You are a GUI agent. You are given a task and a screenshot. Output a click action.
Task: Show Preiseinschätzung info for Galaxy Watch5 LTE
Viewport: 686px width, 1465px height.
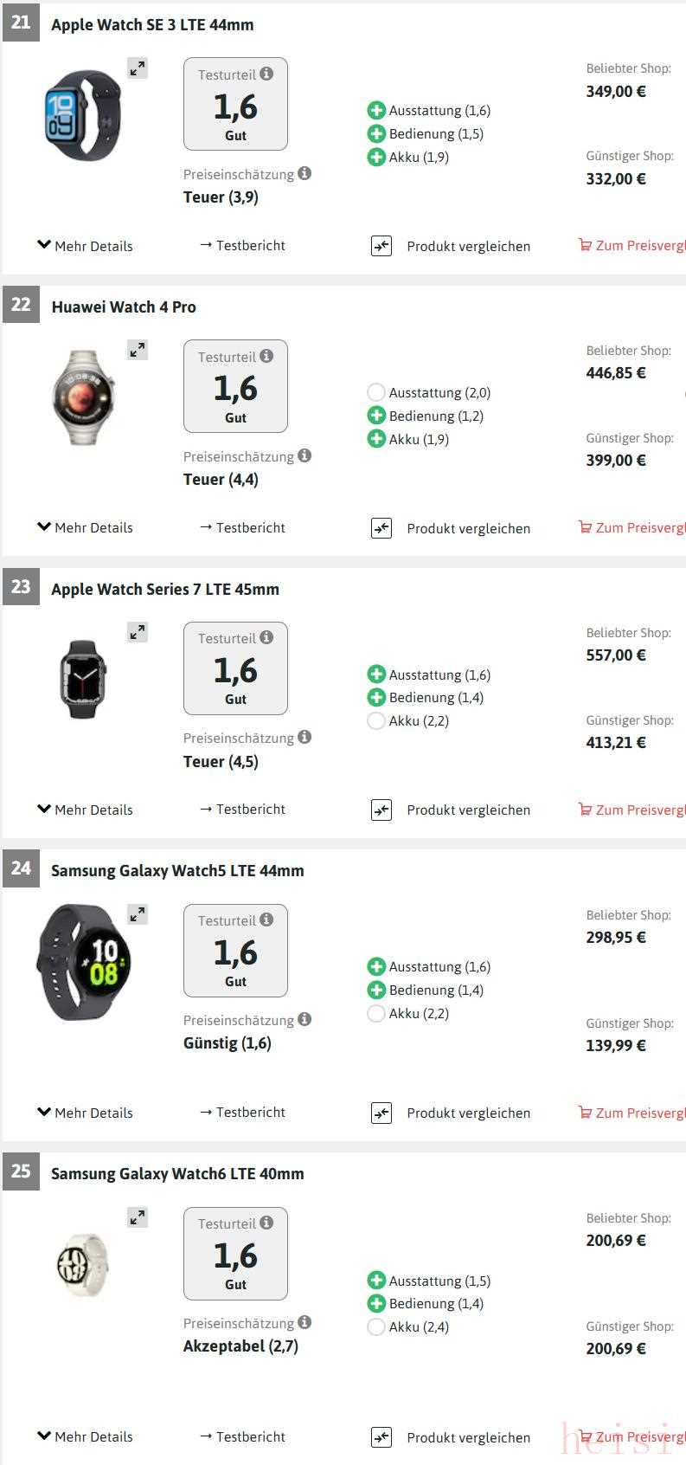click(x=305, y=1019)
